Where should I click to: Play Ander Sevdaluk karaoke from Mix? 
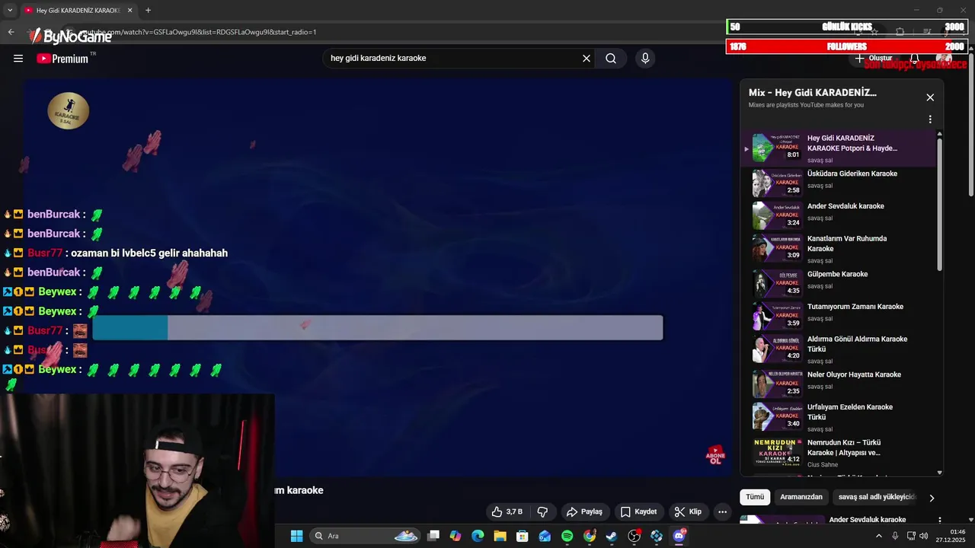[x=838, y=215]
